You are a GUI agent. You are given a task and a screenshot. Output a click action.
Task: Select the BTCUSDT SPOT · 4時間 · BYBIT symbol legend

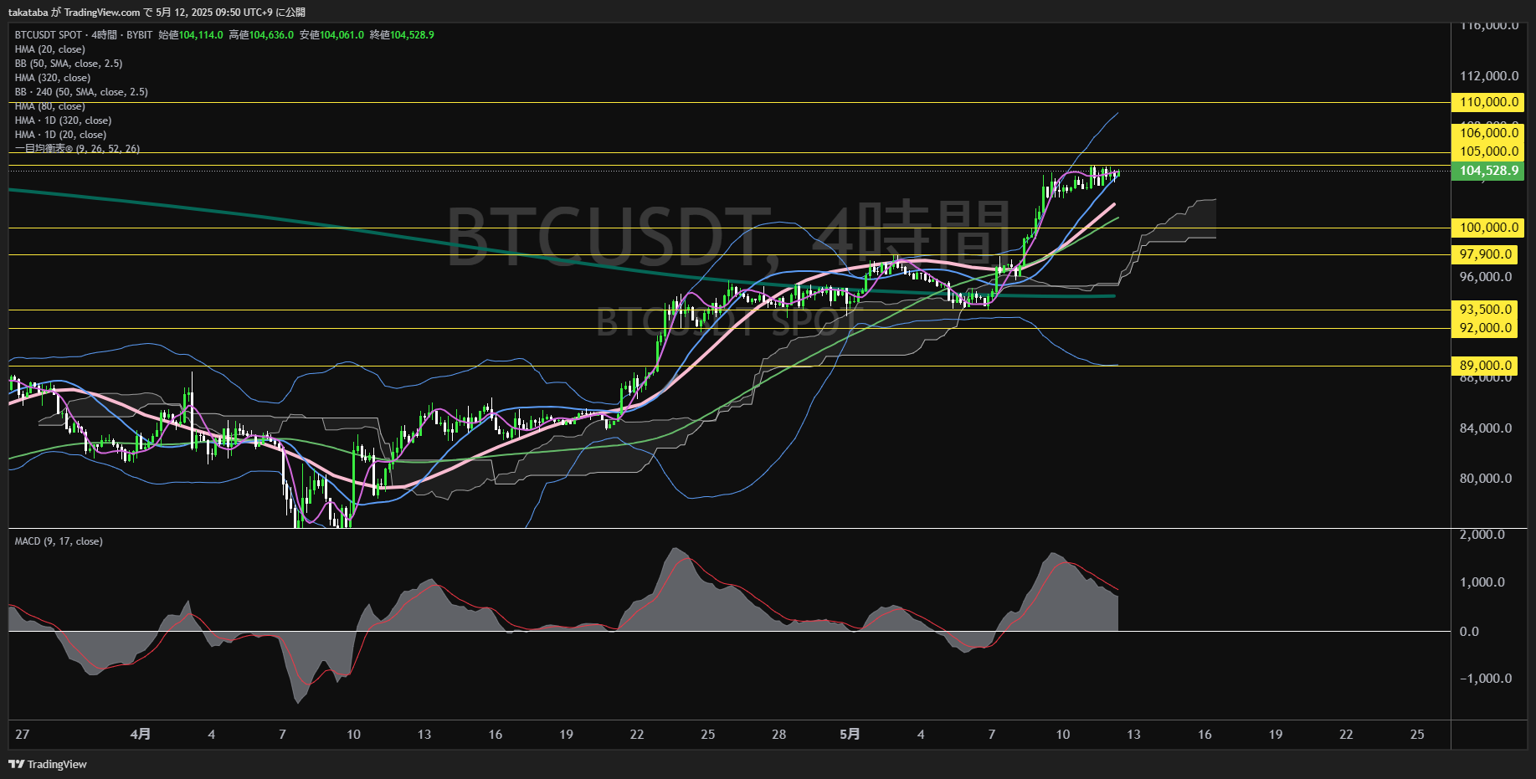click(x=84, y=35)
